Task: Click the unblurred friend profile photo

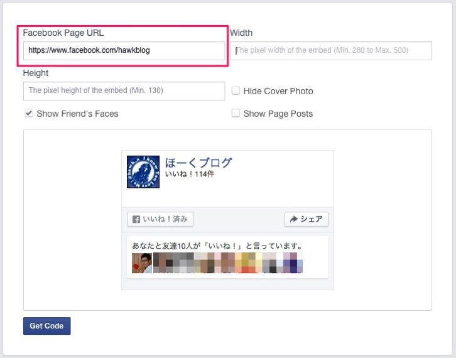Action: pyautogui.click(x=142, y=263)
